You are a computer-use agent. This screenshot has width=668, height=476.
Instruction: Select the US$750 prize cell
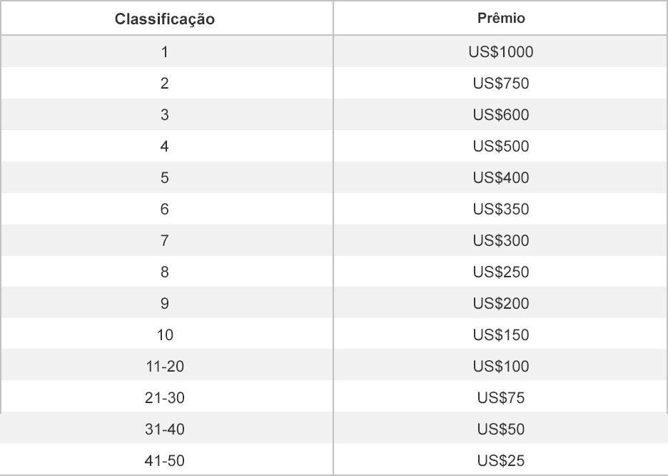pos(501,83)
